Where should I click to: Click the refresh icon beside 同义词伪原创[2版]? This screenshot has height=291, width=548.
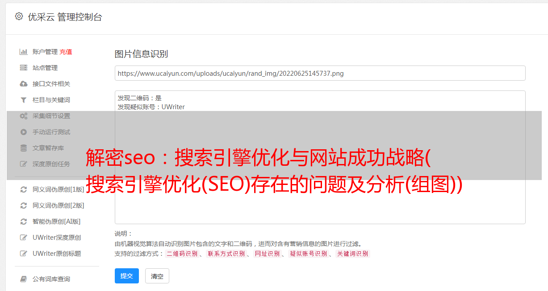24,205
